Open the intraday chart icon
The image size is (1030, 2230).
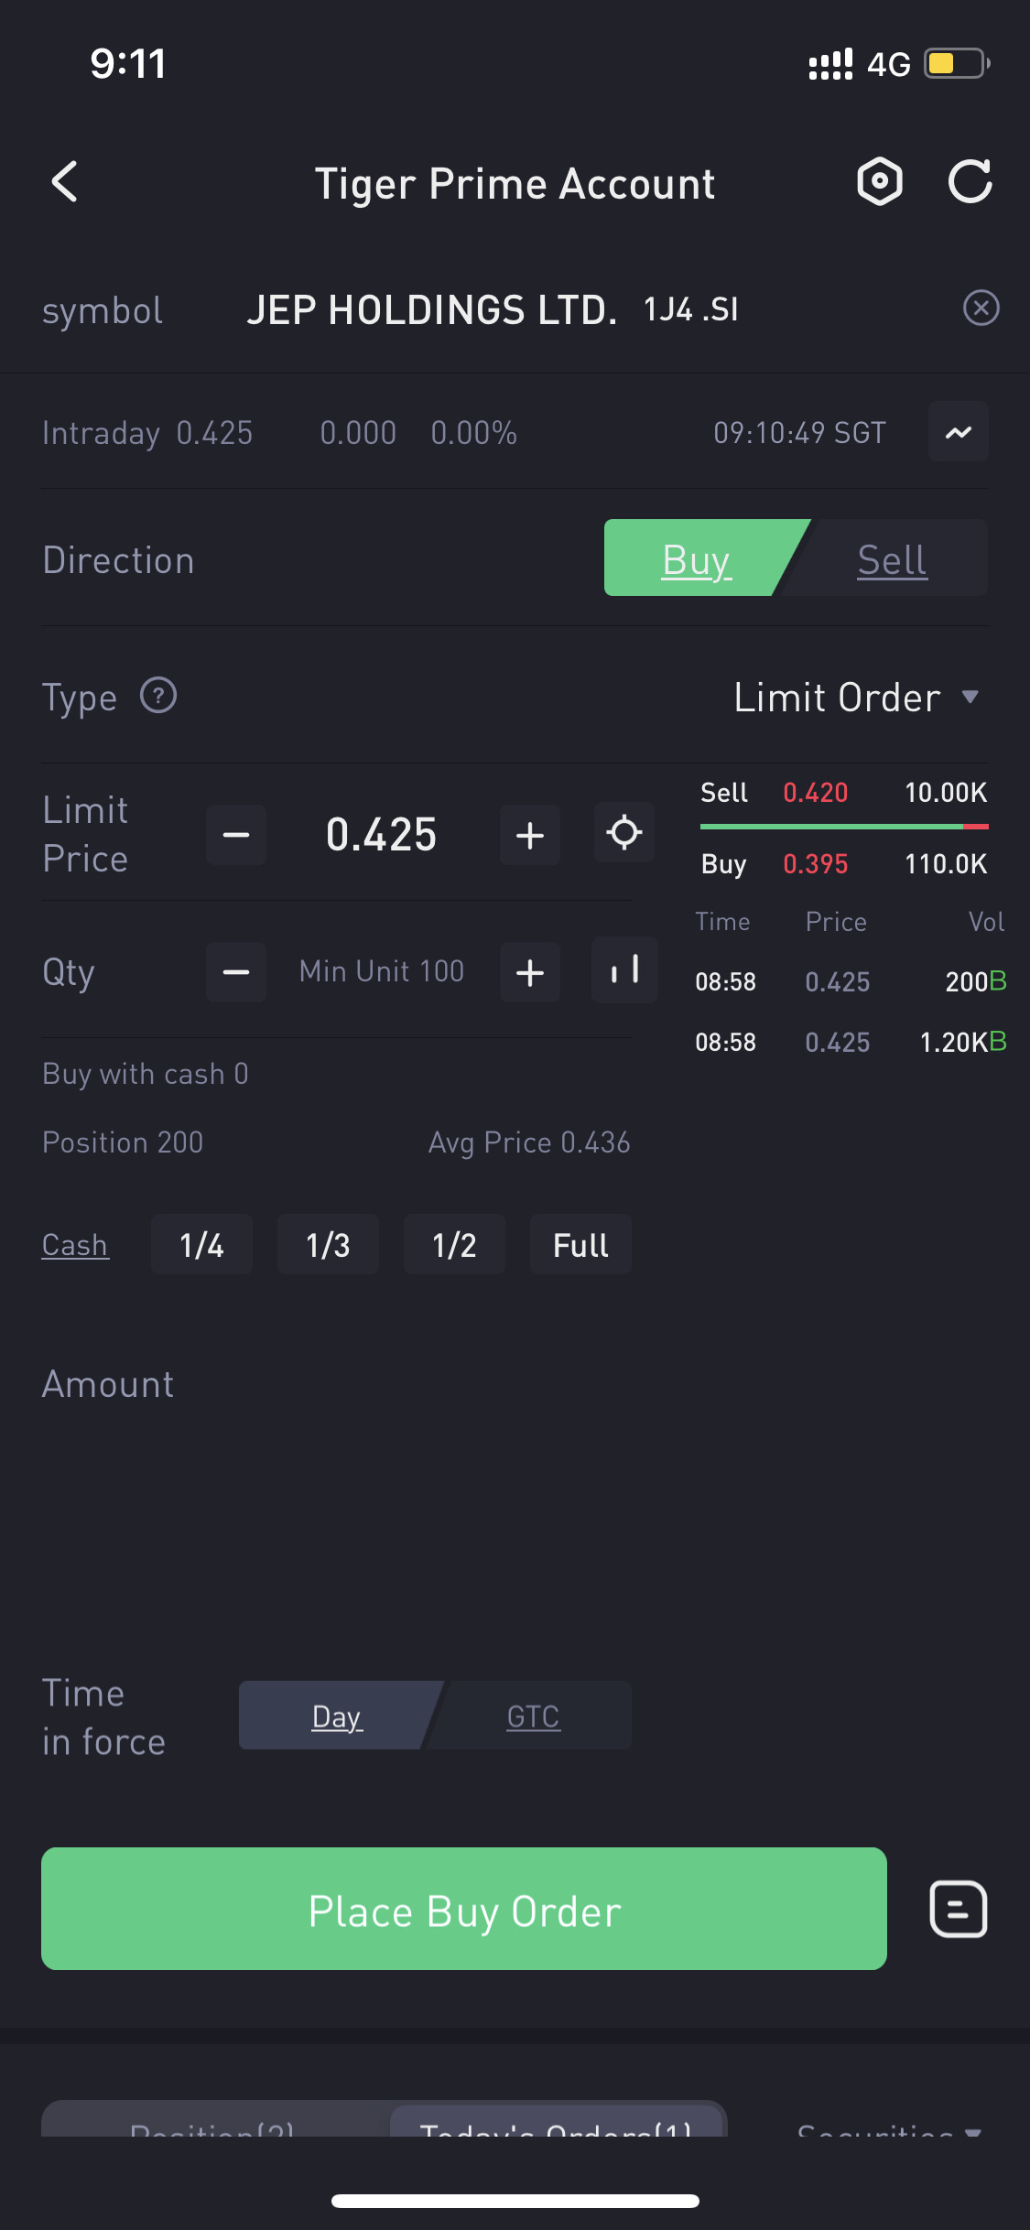pos(958,432)
